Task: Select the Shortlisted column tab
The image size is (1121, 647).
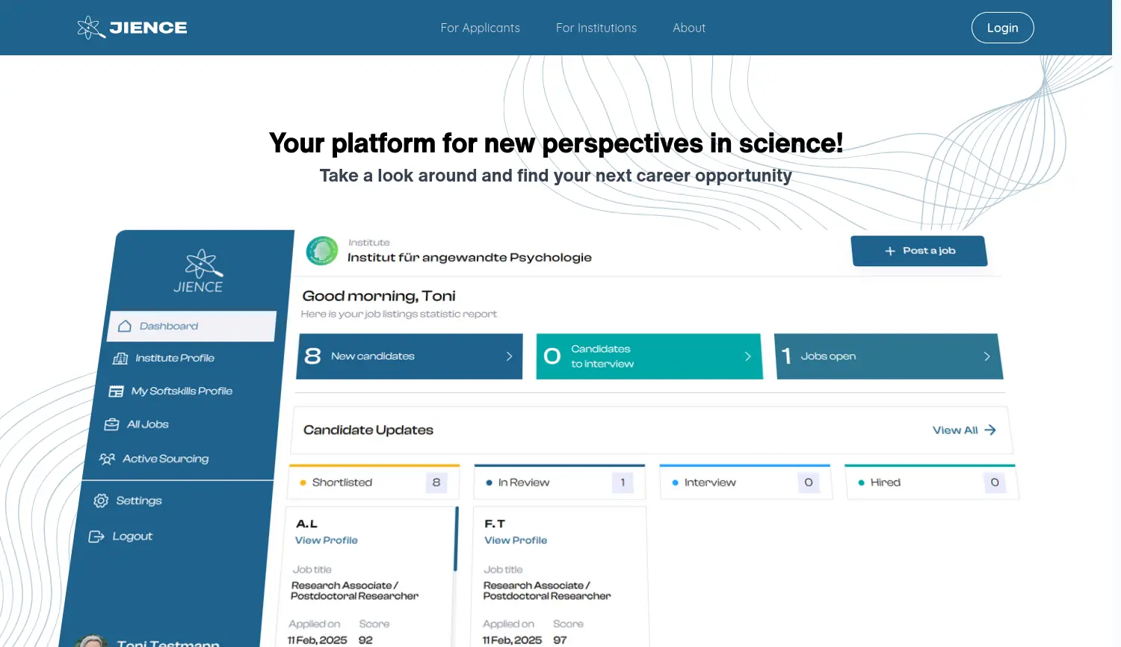Action: [x=374, y=483]
